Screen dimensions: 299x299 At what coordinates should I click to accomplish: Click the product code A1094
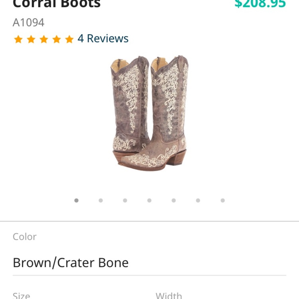pyautogui.click(x=28, y=22)
